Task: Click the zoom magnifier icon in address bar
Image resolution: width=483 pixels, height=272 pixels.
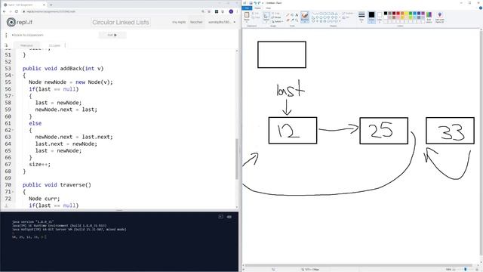Action: [203, 11]
